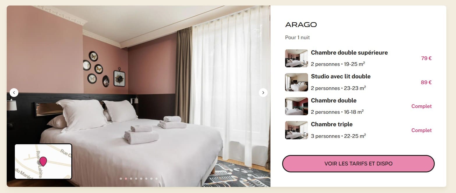Viewport: 456px width, 193px height.
Task: Open the Chambre double supérieure title
Action: click(x=349, y=53)
